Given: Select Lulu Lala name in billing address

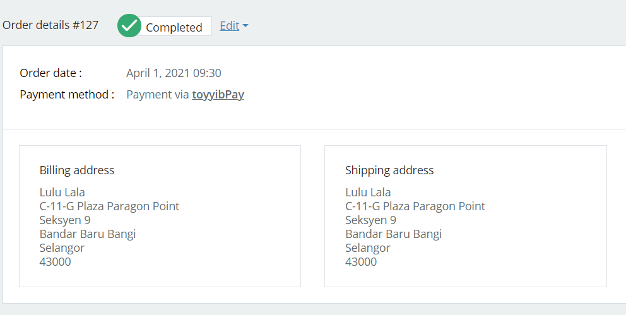Looking at the screenshot, I should (x=62, y=192).
